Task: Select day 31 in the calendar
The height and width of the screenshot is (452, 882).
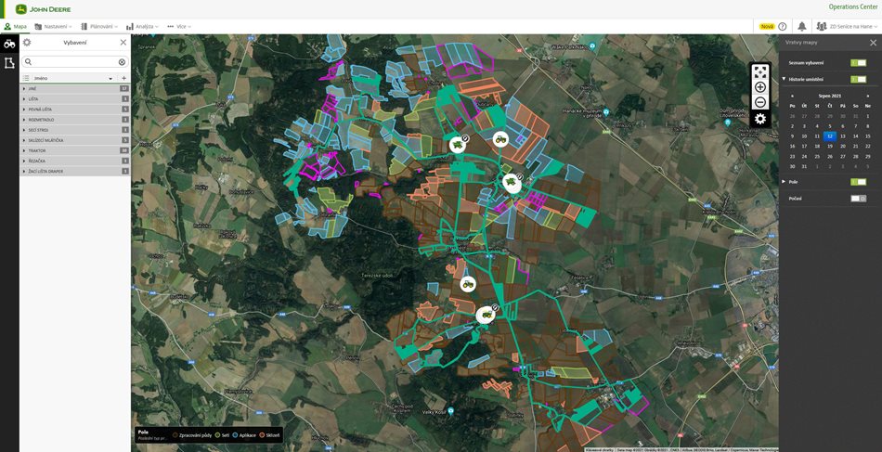Action: [804, 166]
